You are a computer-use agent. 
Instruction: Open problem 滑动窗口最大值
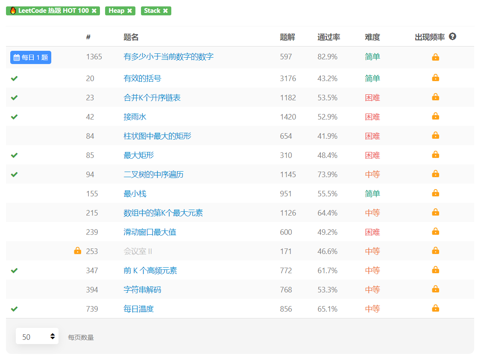pyautogui.click(x=150, y=232)
